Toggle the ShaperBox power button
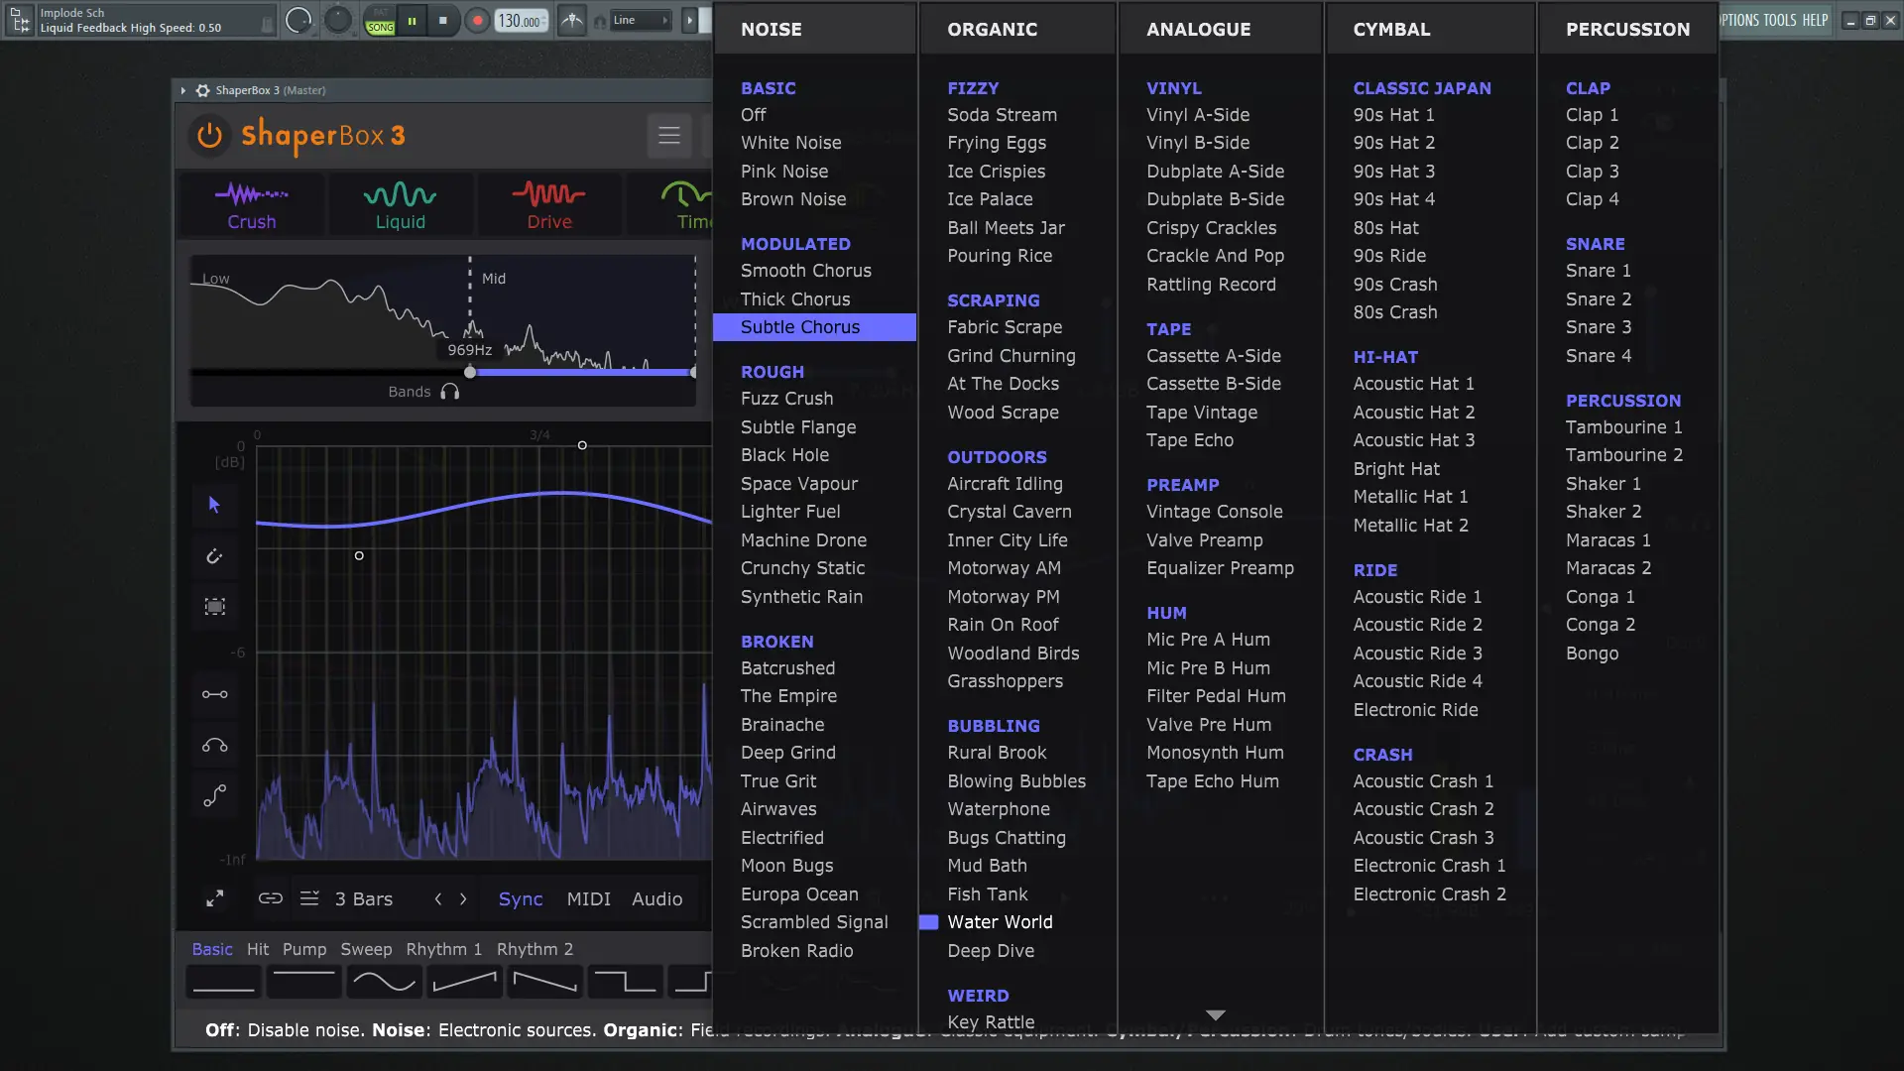 [x=209, y=136]
